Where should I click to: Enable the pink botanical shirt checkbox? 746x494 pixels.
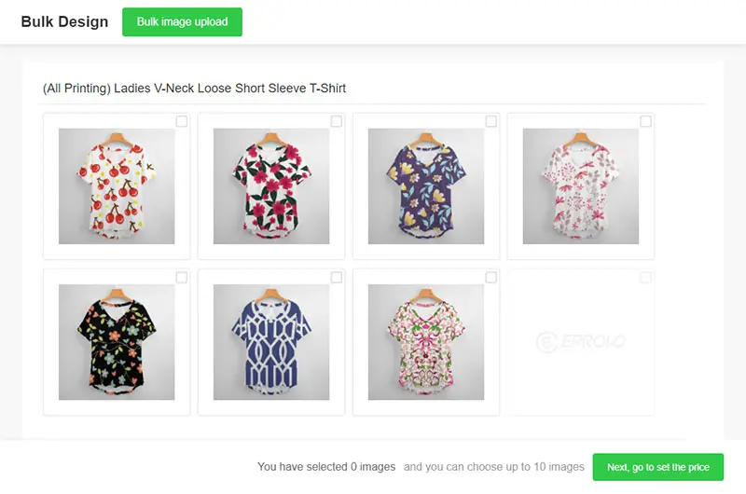[x=645, y=122]
